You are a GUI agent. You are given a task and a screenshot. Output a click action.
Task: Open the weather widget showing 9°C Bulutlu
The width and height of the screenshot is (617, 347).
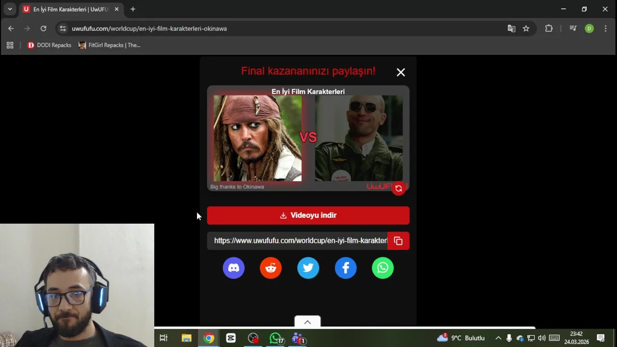(461, 338)
